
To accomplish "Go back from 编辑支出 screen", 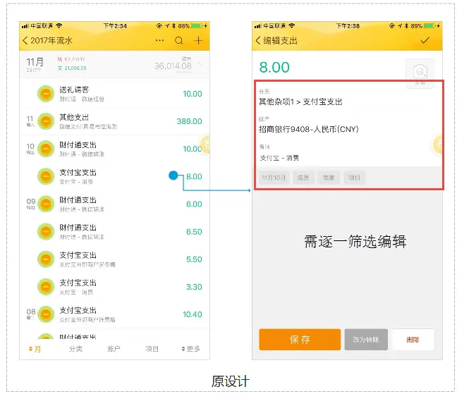I will point(258,40).
